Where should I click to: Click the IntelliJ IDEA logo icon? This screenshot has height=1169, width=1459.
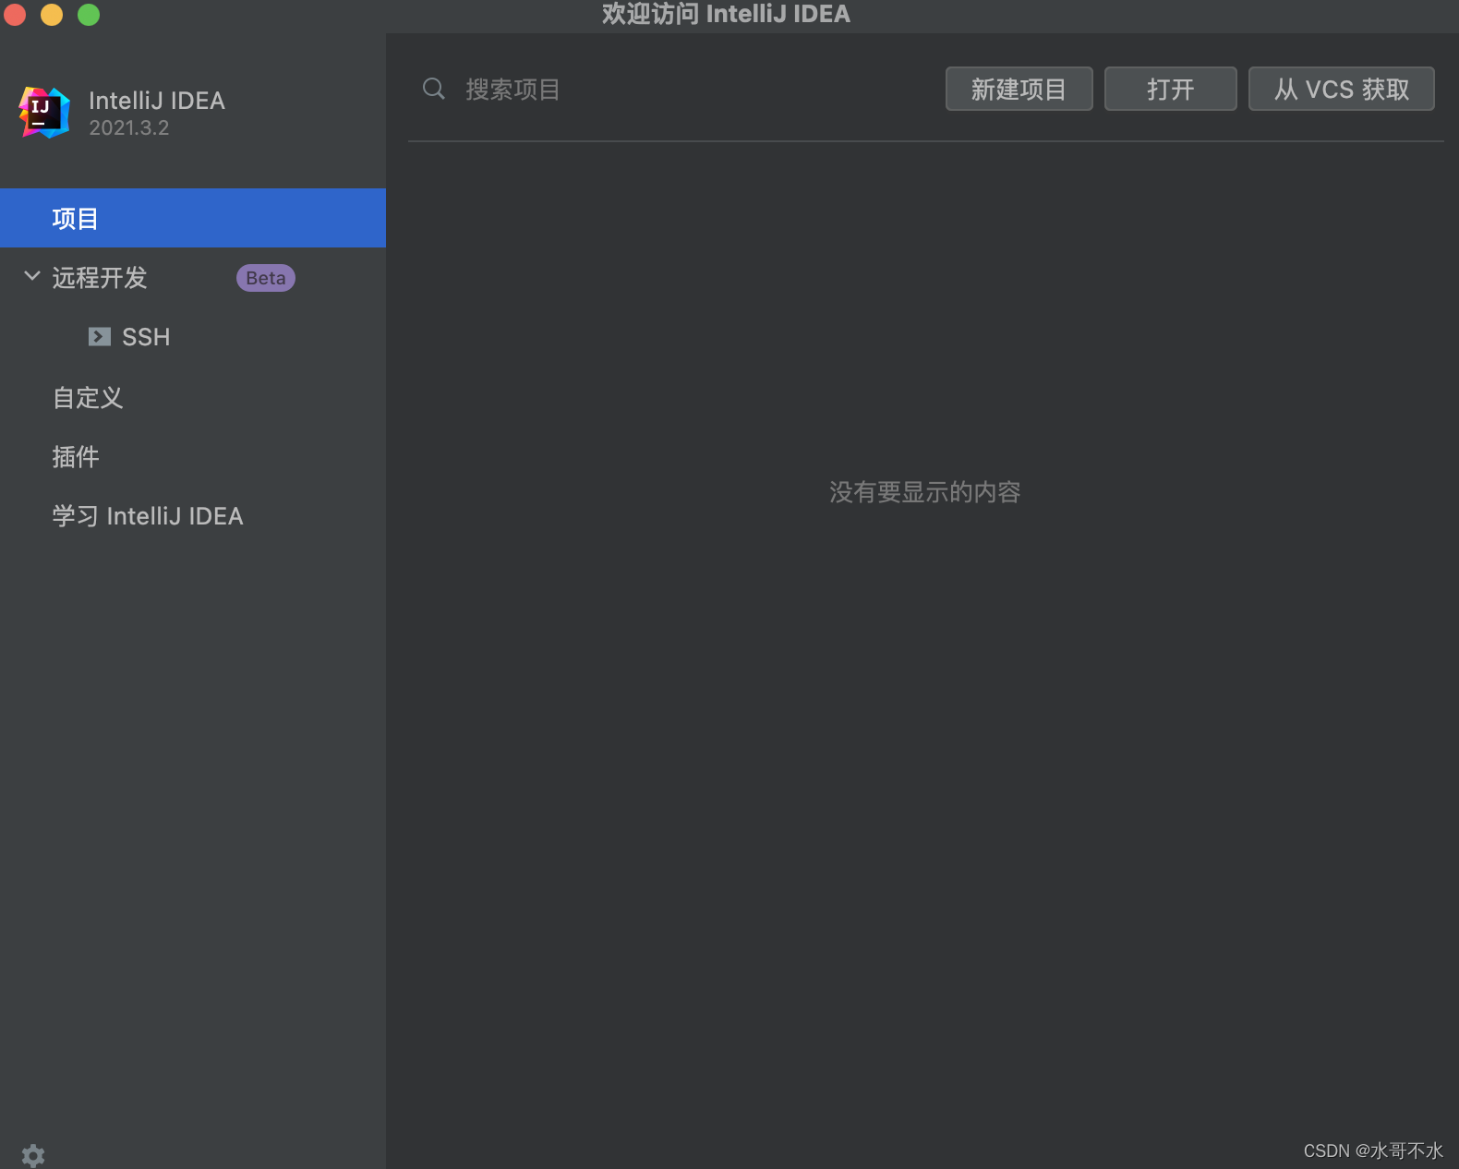[x=44, y=113]
